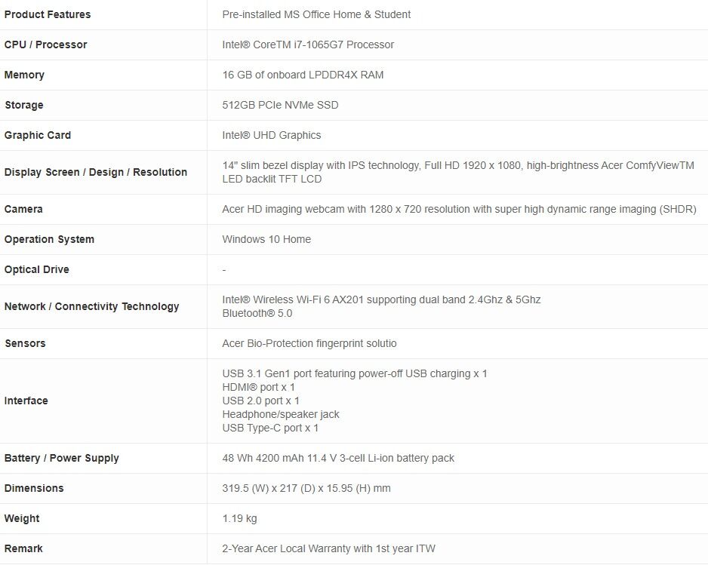Select the 48 Wh battery pack value
The image size is (708, 565).
338,458
